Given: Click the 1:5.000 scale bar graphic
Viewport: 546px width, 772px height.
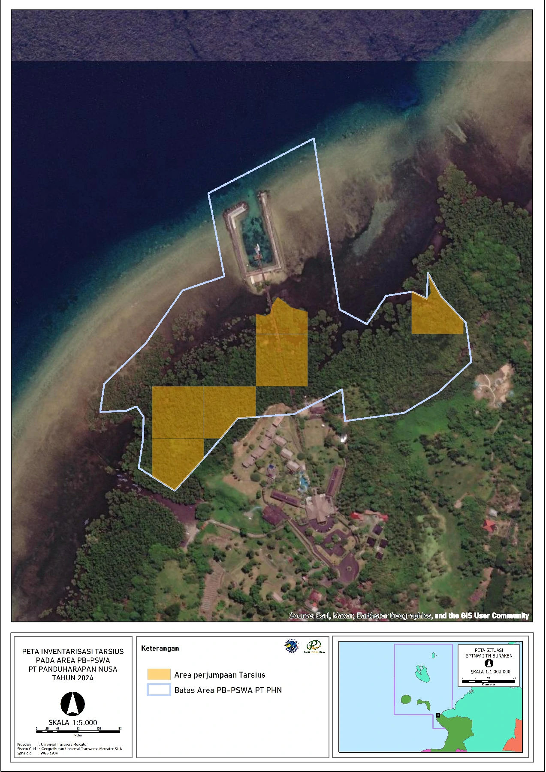Looking at the screenshot, I should (x=78, y=731).
